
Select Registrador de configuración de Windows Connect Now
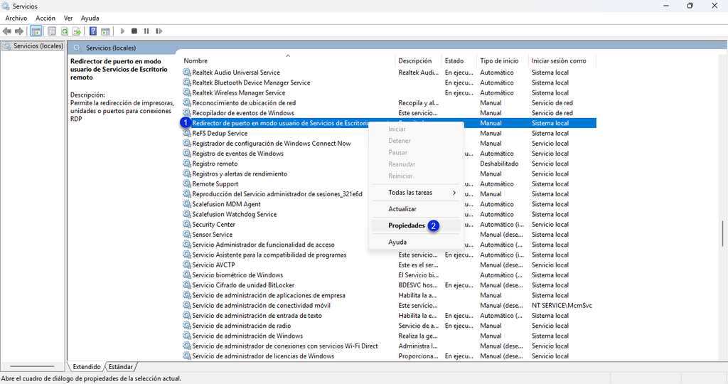click(x=272, y=144)
